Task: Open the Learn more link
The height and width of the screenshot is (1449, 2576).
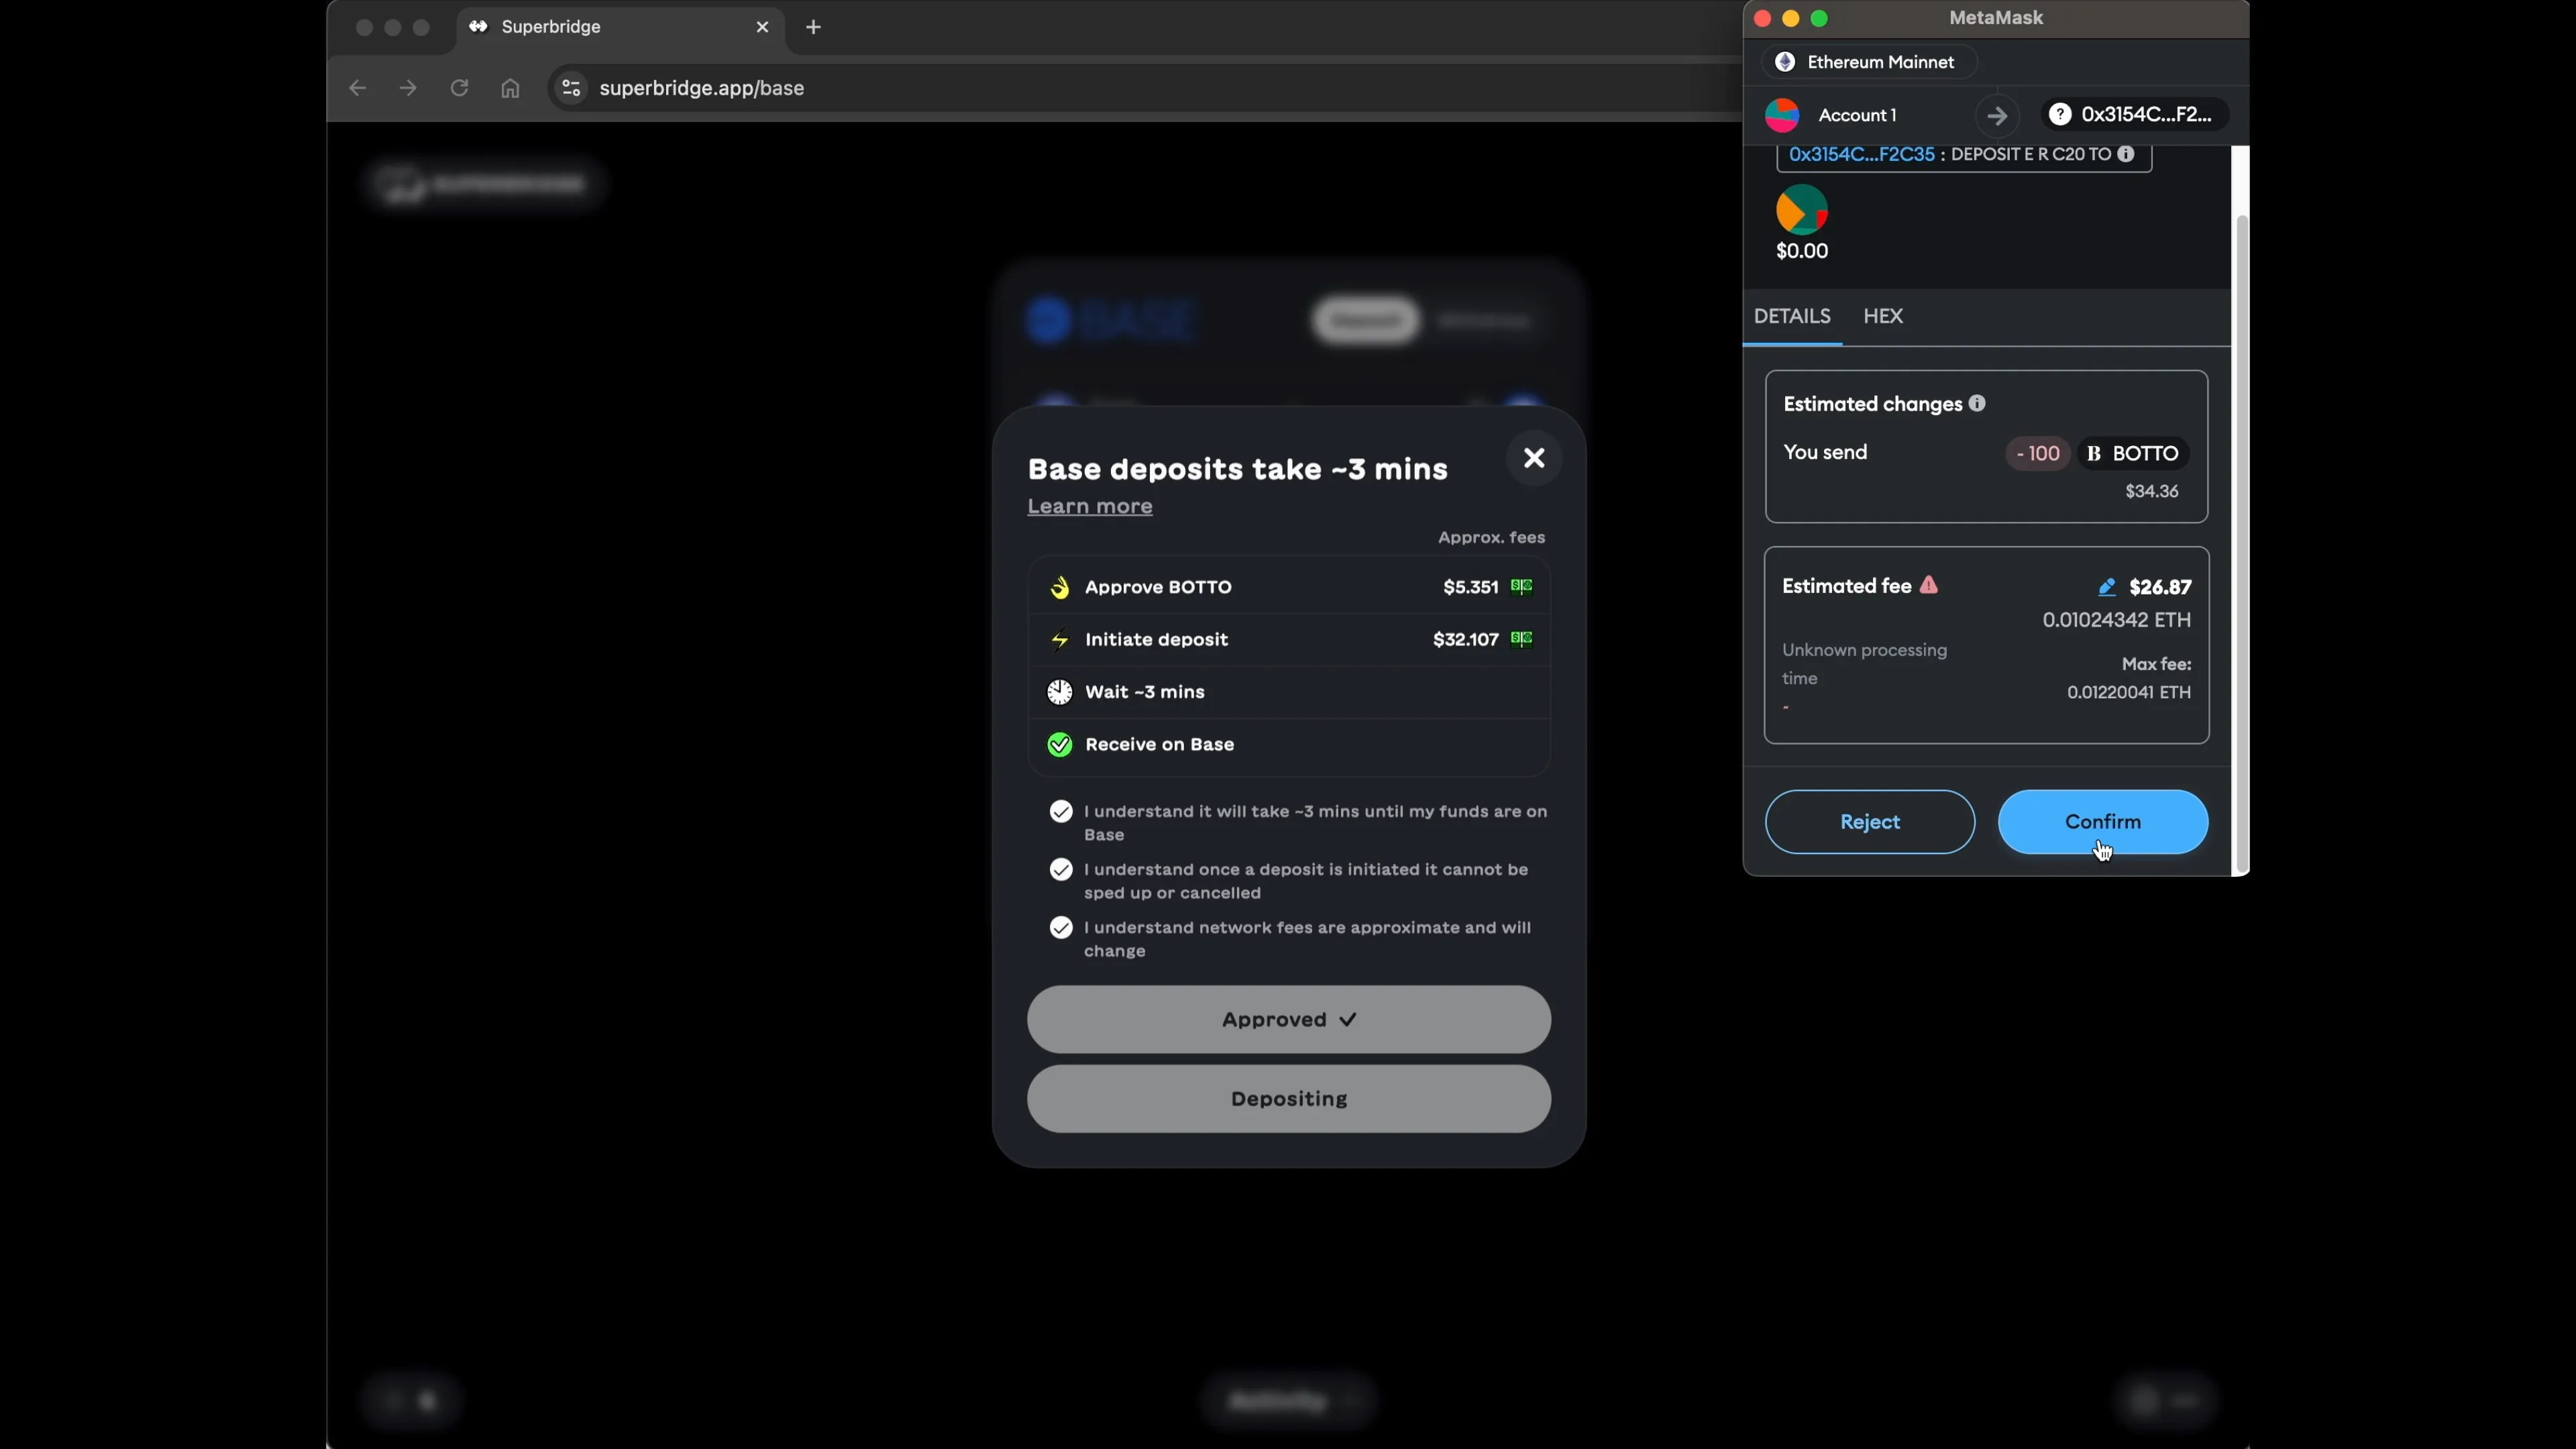Action: pyautogui.click(x=1090, y=506)
